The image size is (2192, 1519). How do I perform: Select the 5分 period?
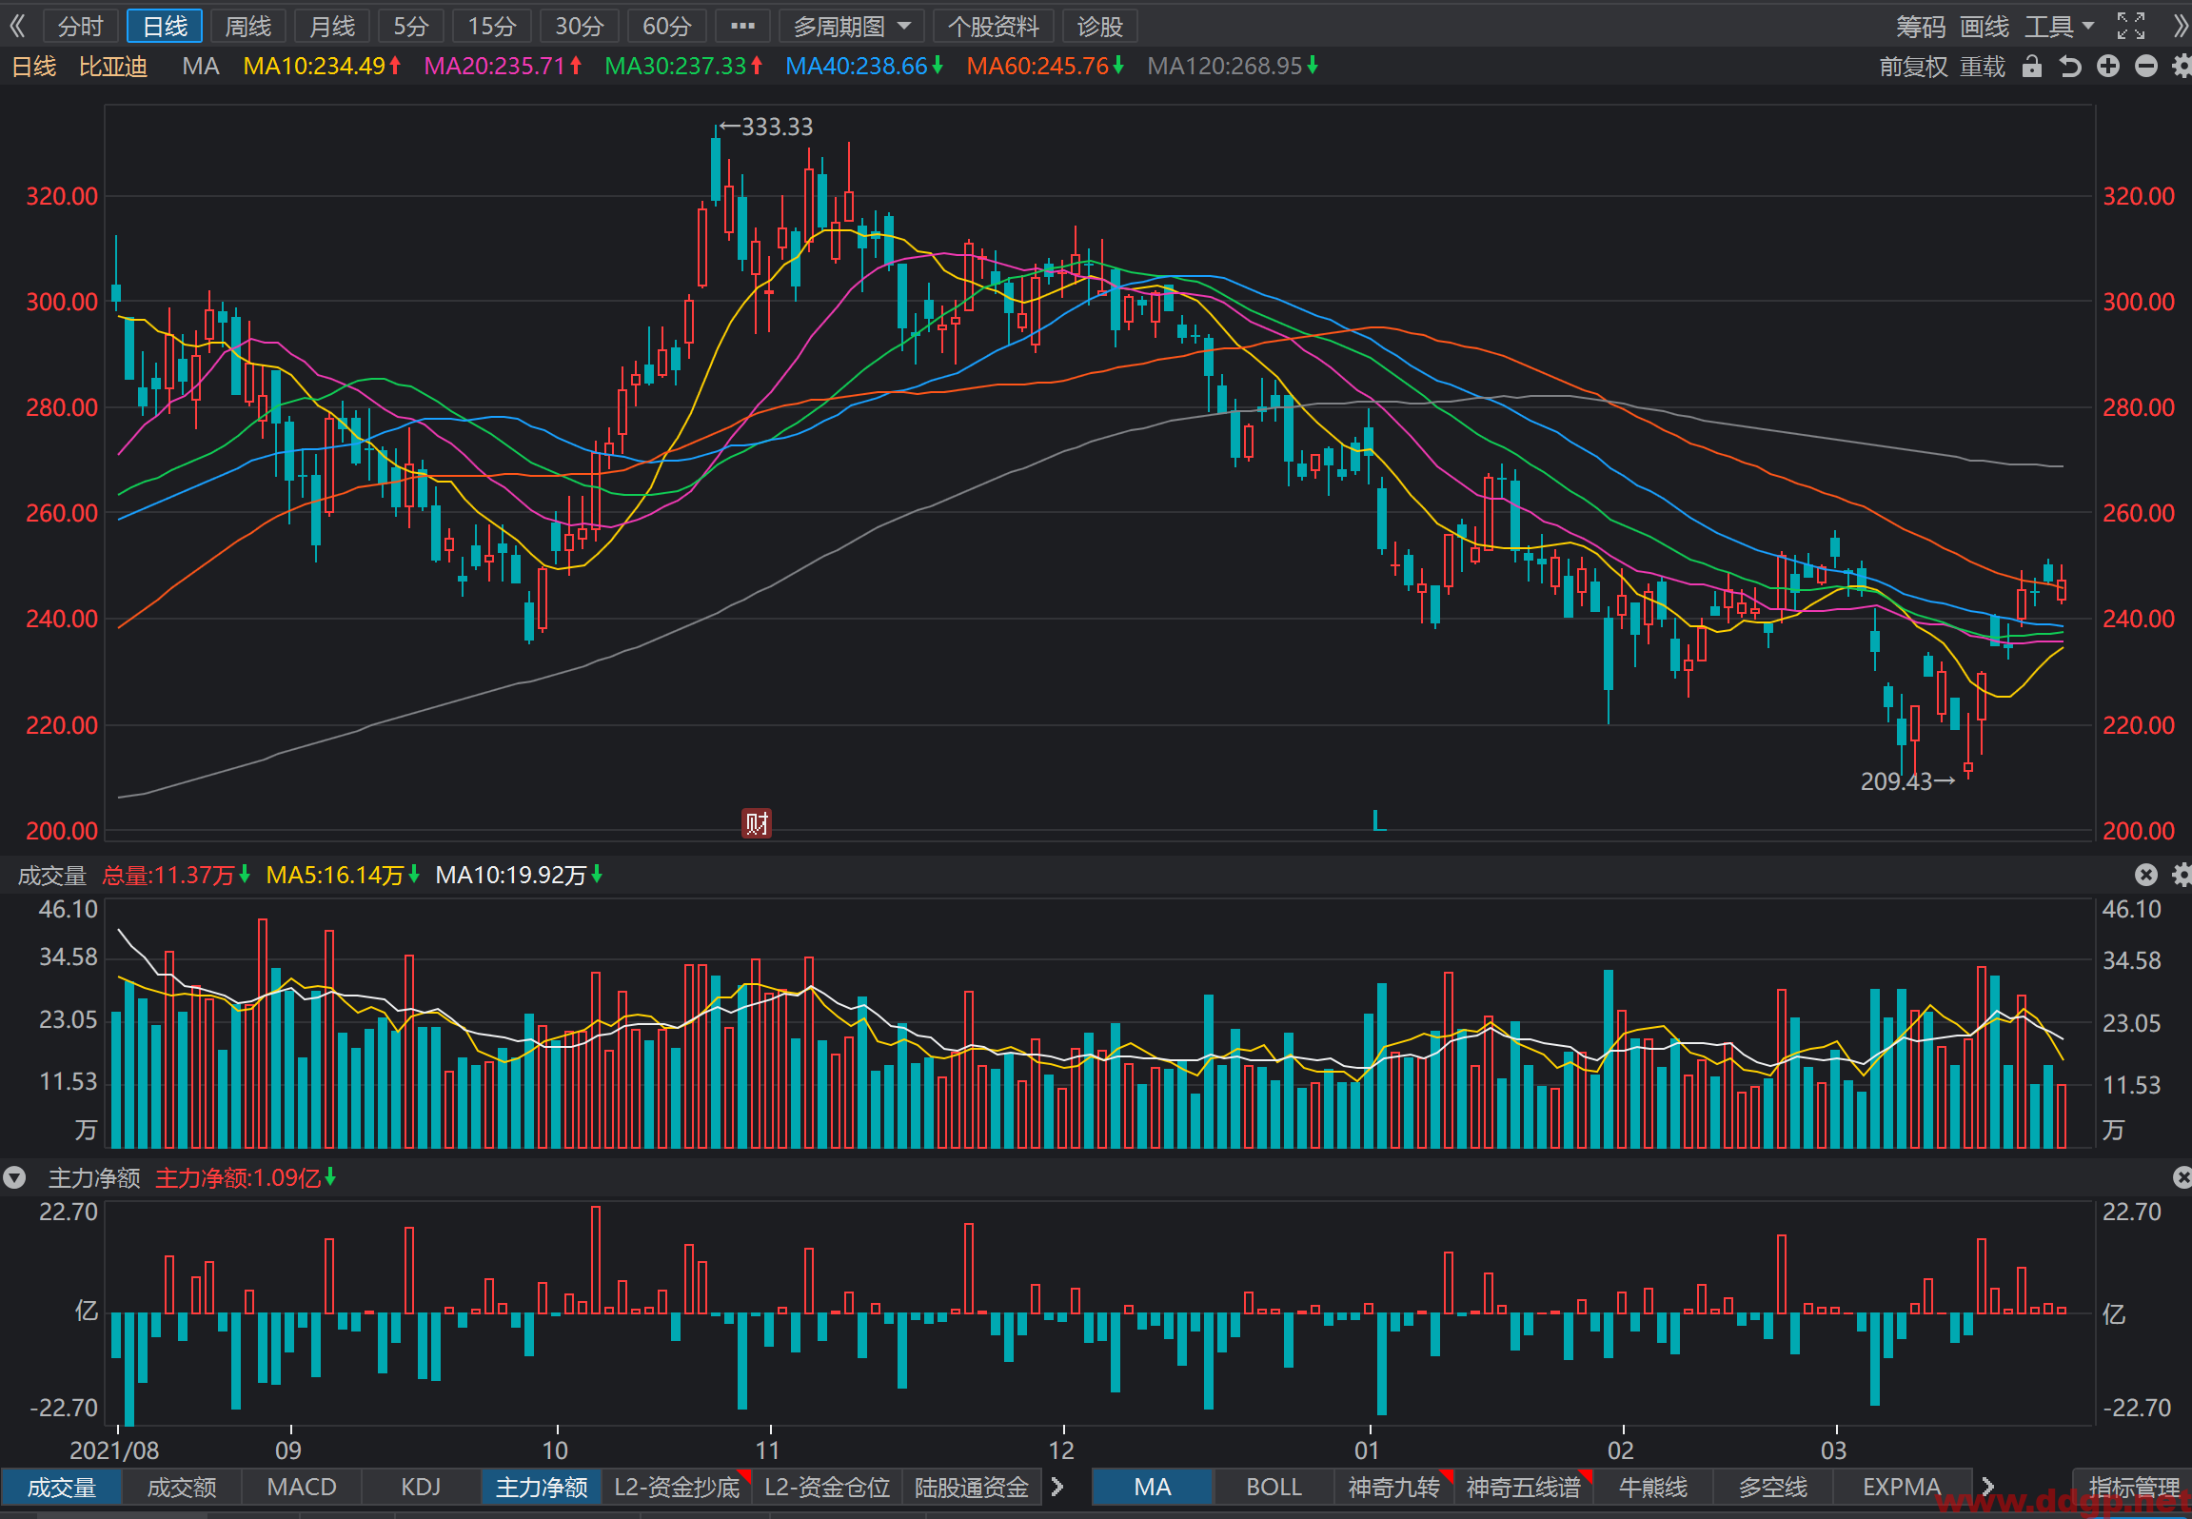[x=411, y=26]
